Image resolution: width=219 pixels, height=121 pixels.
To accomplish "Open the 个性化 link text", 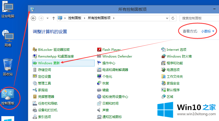I will pyautogui.click(x=107, y=76).
